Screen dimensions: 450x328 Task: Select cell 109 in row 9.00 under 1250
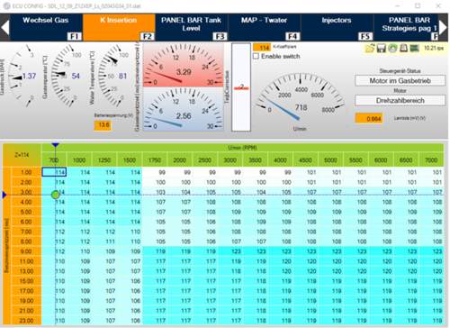tap(104, 251)
